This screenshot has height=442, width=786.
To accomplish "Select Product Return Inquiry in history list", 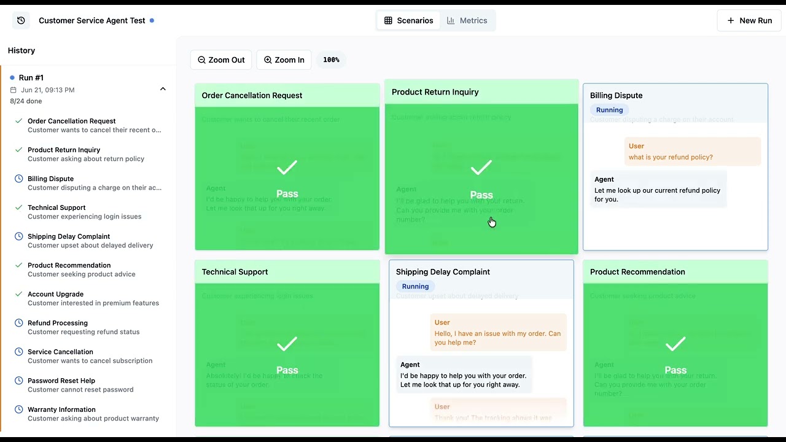I will coord(88,154).
